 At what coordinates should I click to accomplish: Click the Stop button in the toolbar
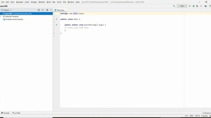[201, 6]
